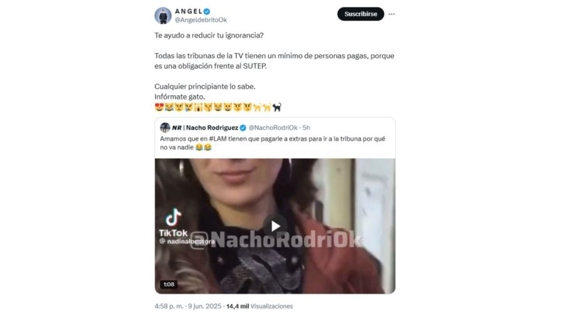Open Nacho Rodriguez's small avatar in quoted tweet
This screenshot has height=316, width=563.
click(x=165, y=128)
